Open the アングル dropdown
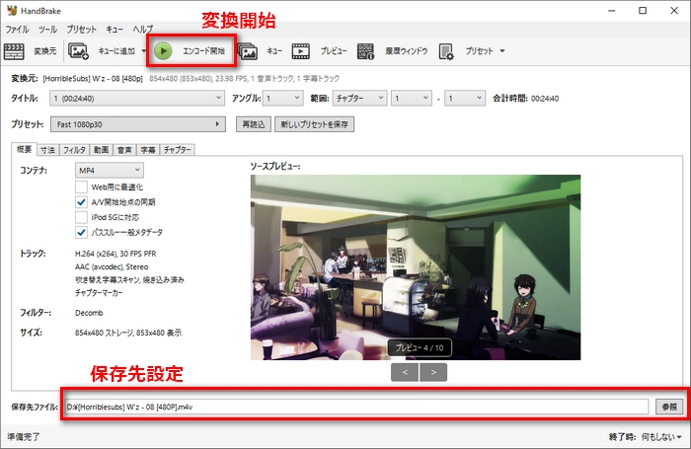 point(282,99)
